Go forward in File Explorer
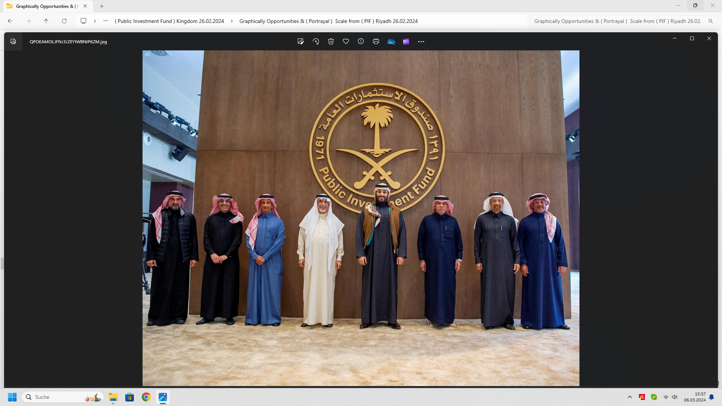The image size is (722, 406). coord(28,21)
